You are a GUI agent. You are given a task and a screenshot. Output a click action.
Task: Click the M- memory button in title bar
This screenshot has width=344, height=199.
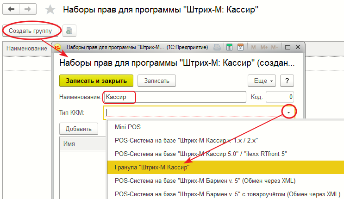(275, 47)
